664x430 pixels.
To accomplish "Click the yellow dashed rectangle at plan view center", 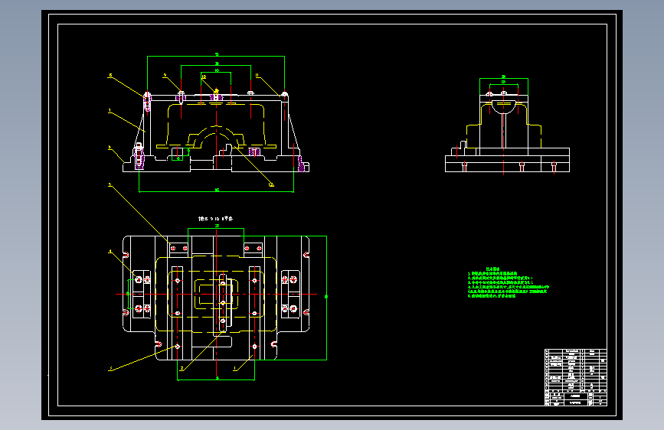I will coord(217,294).
